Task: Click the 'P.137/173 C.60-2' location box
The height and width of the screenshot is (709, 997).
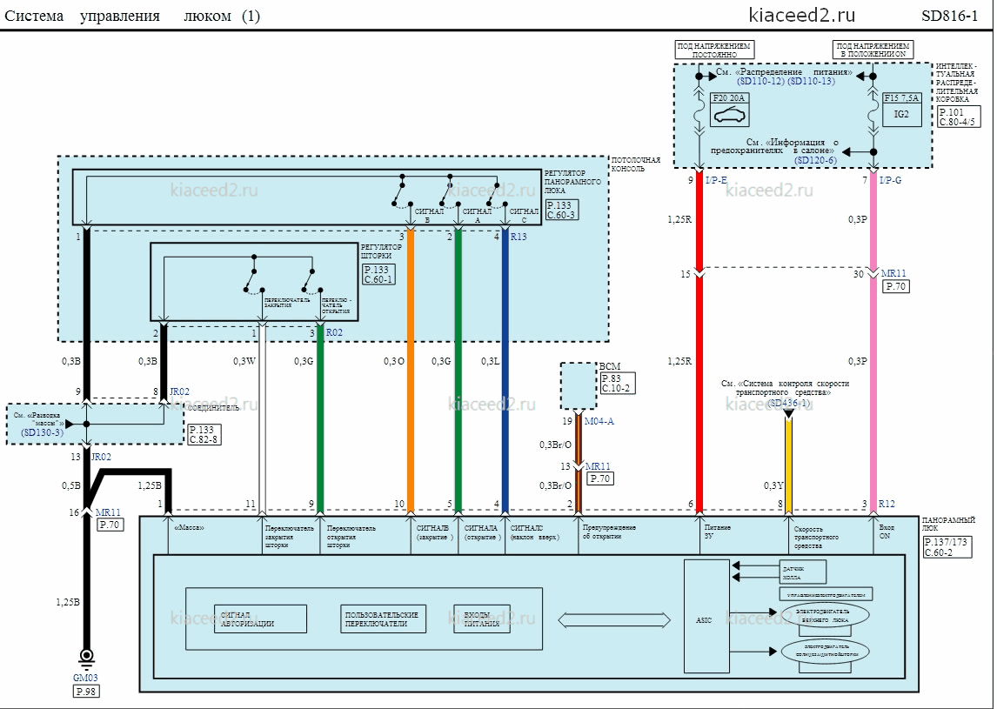Action: (947, 547)
